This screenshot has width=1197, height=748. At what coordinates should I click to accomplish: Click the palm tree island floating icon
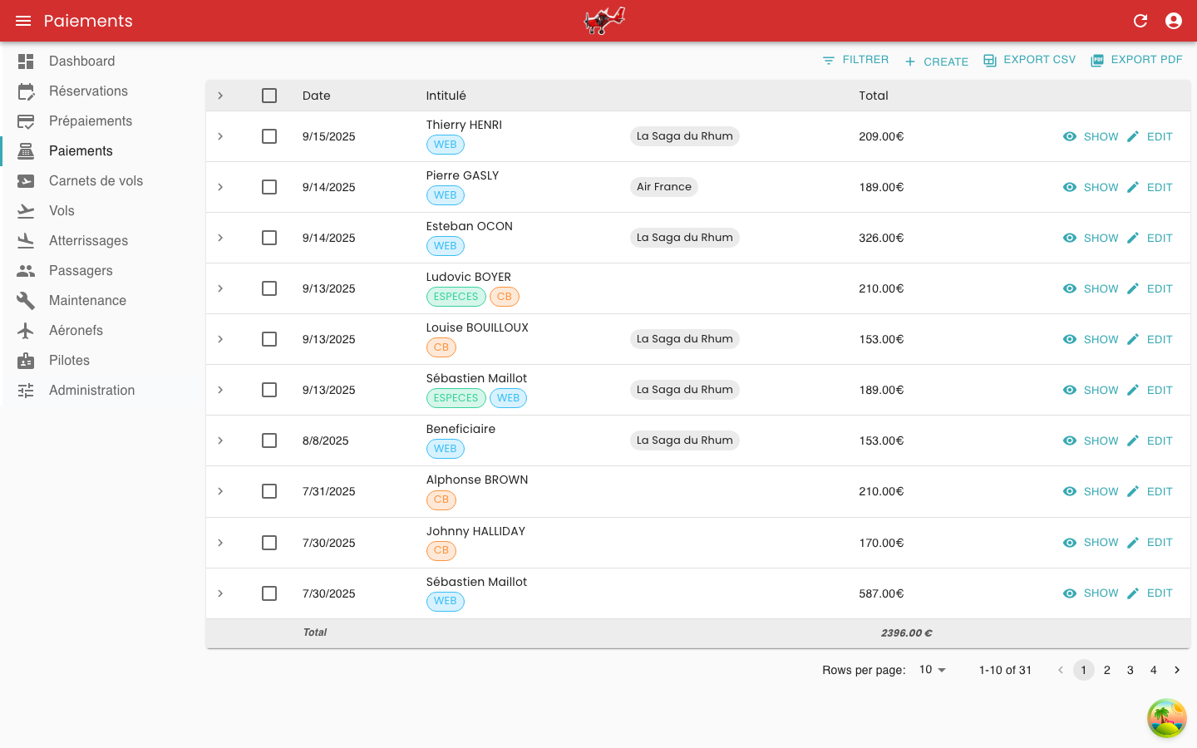tap(1167, 718)
